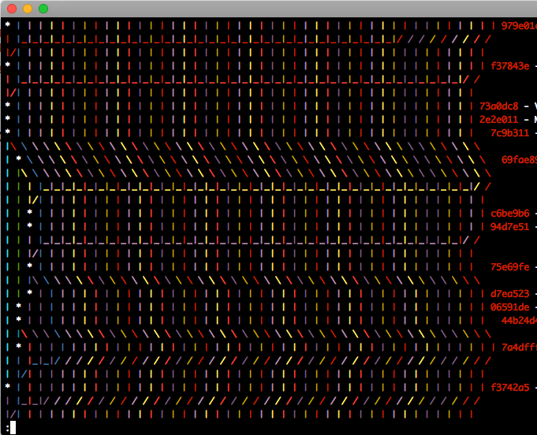This screenshot has width=537, height=435.
Task: Click the asterisk marker of commit 94d7e51
Action: point(30,225)
